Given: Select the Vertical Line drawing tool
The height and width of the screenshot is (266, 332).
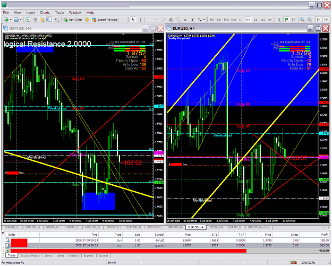Looking at the screenshot, I should point(149,20).
